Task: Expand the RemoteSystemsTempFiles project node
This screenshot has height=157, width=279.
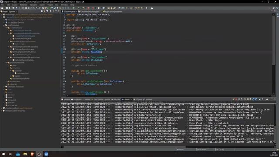Action: tap(2, 111)
